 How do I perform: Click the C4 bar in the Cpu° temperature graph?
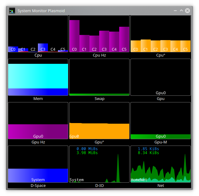click(176, 46)
